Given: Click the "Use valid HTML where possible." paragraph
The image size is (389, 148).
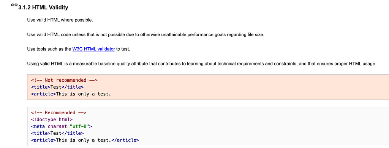Looking at the screenshot, I should [60, 20].
